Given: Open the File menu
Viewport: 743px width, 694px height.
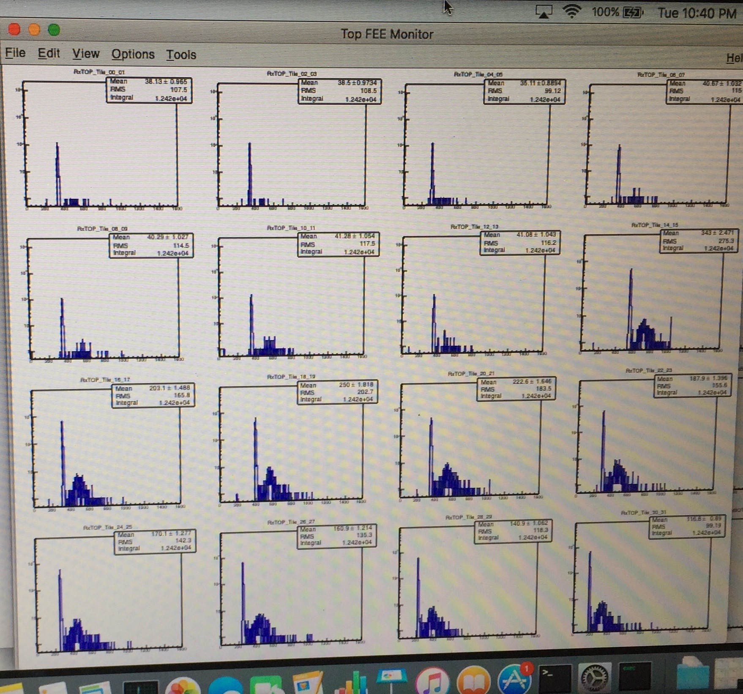Looking at the screenshot, I should tap(15, 53).
